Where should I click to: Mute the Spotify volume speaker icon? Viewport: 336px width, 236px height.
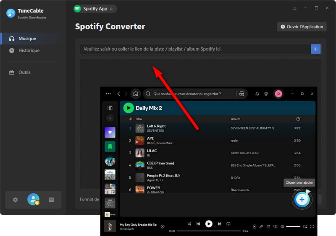point(282,226)
